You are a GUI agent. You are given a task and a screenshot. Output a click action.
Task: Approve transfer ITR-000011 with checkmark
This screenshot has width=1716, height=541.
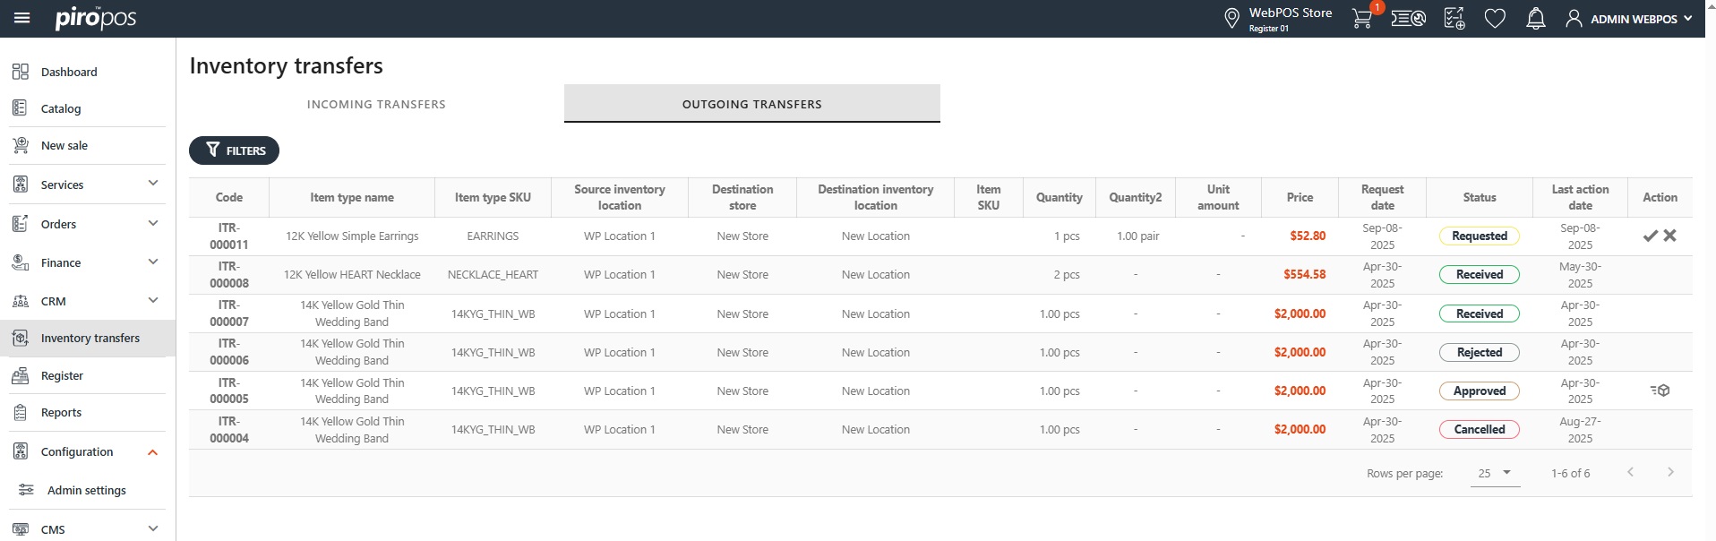pyautogui.click(x=1650, y=236)
